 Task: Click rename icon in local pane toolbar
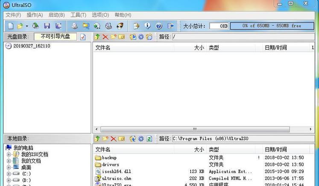click(121, 139)
